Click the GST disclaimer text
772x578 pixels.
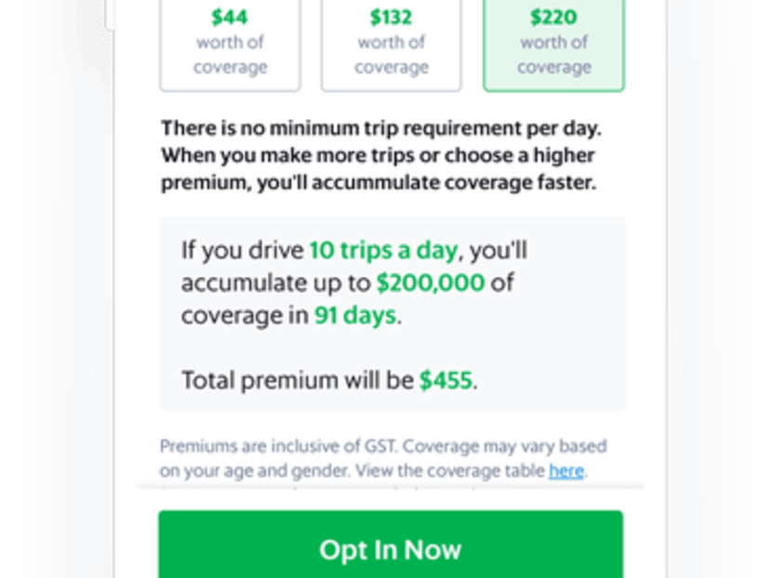[x=384, y=458]
